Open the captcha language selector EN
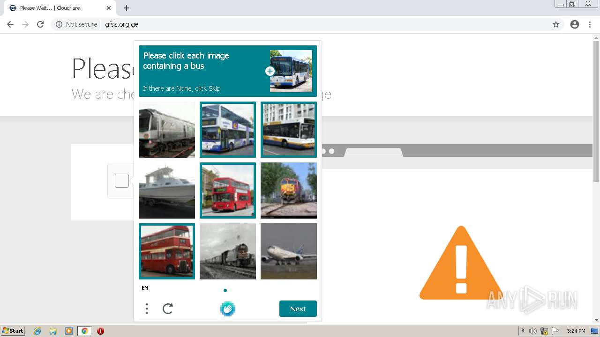This screenshot has width=600, height=337. [145, 288]
